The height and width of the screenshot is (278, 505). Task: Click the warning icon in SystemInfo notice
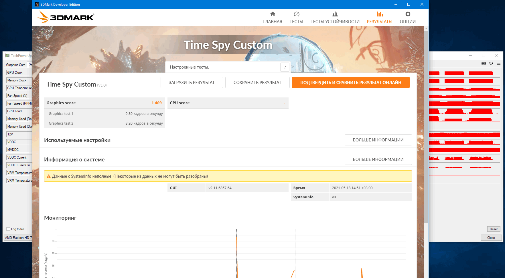(49, 176)
